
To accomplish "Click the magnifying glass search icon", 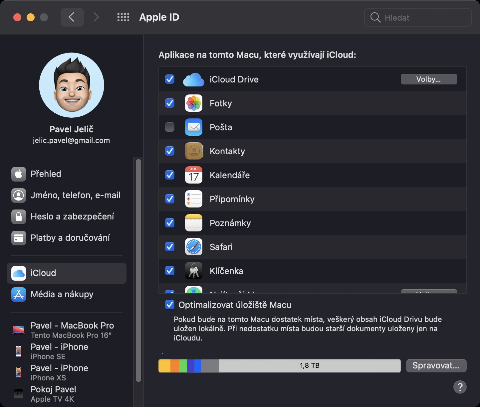I will pyautogui.click(x=375, y=18).
